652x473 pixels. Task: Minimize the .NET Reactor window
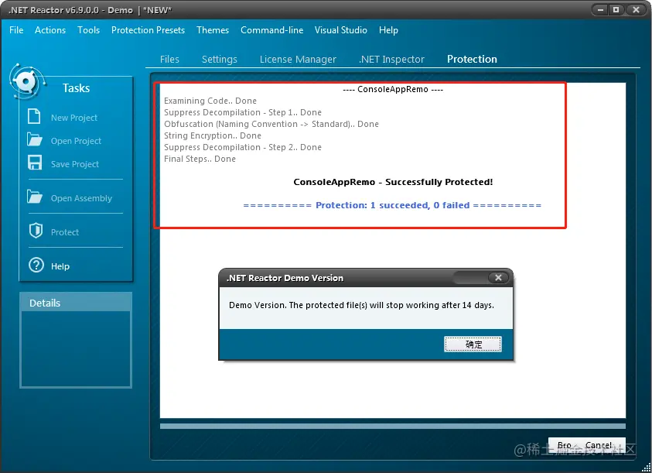click(x=600, y=9)
